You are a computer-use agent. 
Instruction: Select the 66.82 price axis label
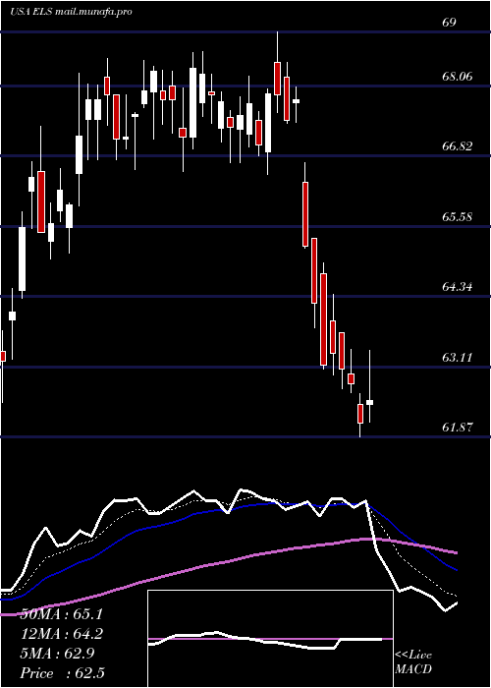click(x=457, y=146)
